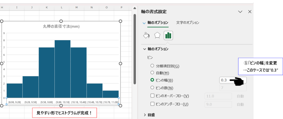Viewport: 283px width, 119px height.
Task: Collapse the 軸のオプション section
Action: pos(145,49)
